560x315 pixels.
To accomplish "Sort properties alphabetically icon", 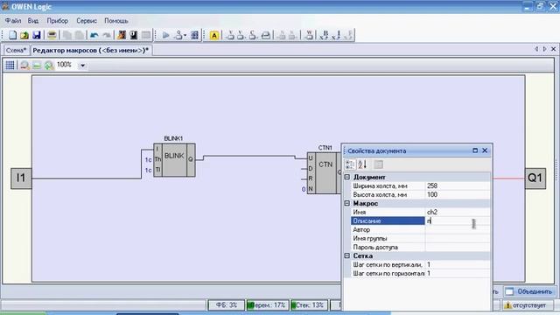I will pos(362,164).
